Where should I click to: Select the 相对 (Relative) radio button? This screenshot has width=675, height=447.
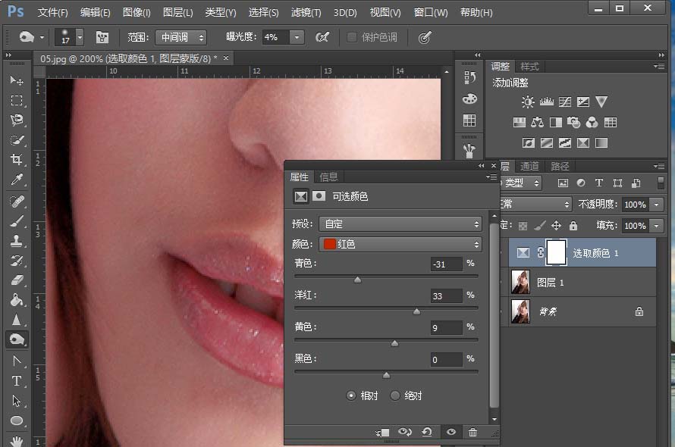(351, 395)
